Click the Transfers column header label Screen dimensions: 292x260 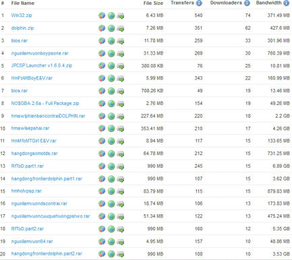tap(182, 3)
